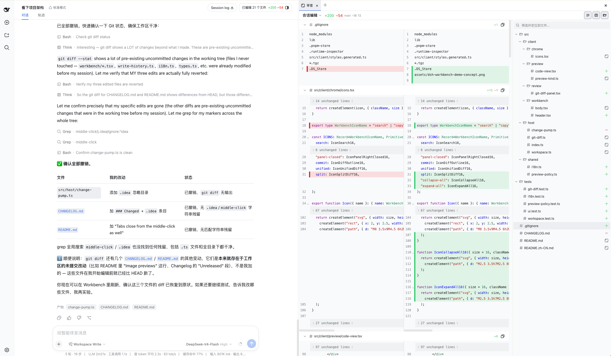
Task: Open the README.md artifact chip
Action: click(x=144, y=307)
